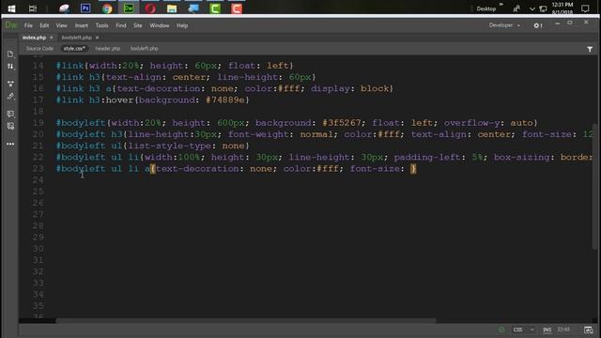
Task: Click the #3f5267 background color value
Action: [x=342, y=123]
